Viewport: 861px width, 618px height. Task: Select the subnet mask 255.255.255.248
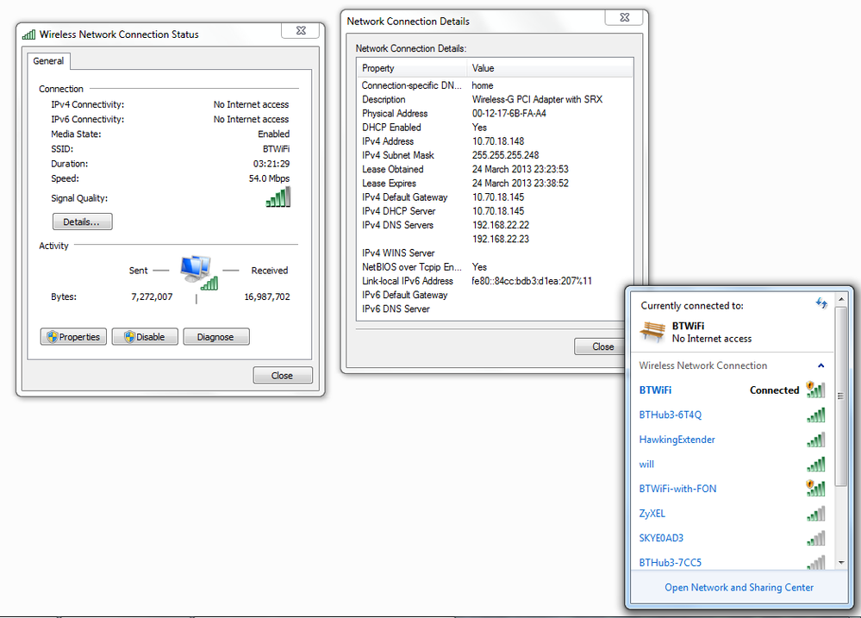505,155
